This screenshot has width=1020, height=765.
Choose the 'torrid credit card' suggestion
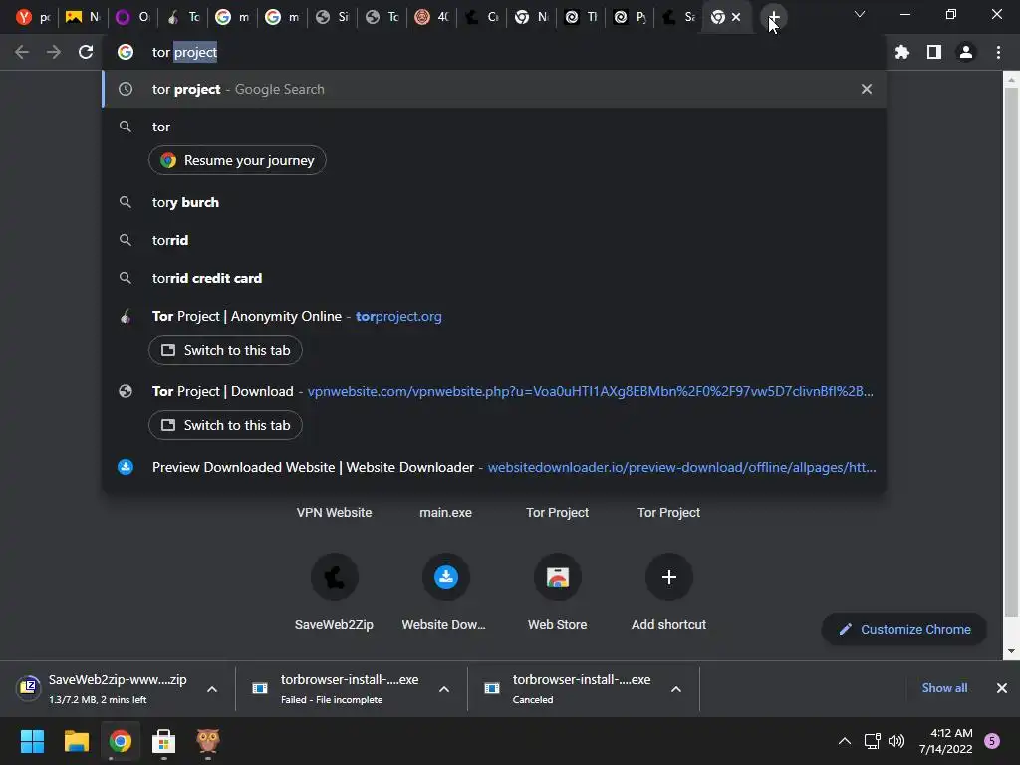click(494, 278)
